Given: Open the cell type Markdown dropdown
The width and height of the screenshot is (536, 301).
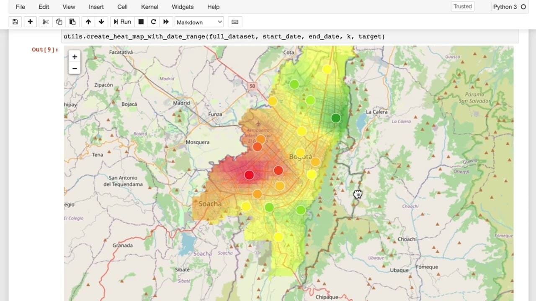Looking at the screenshot, I should point(199,22).
